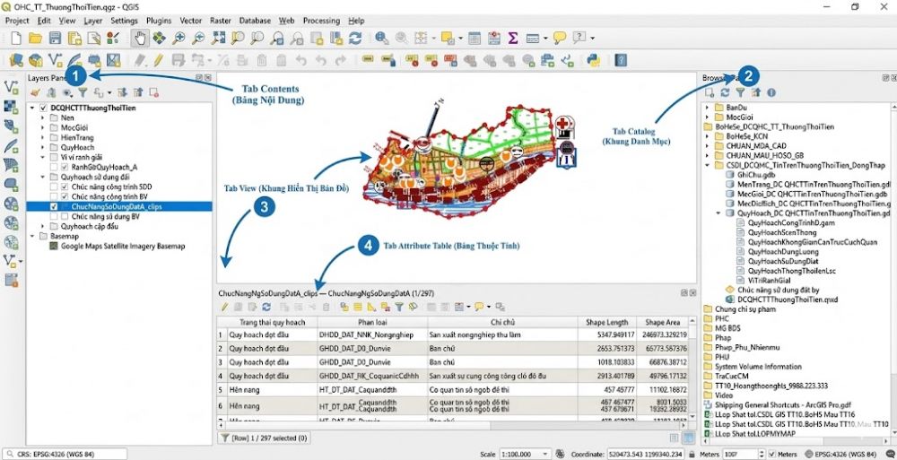The width and height of the screenshot is (897, 460).
Task: Open the blue Help book icon
Action: coord(622,59)
